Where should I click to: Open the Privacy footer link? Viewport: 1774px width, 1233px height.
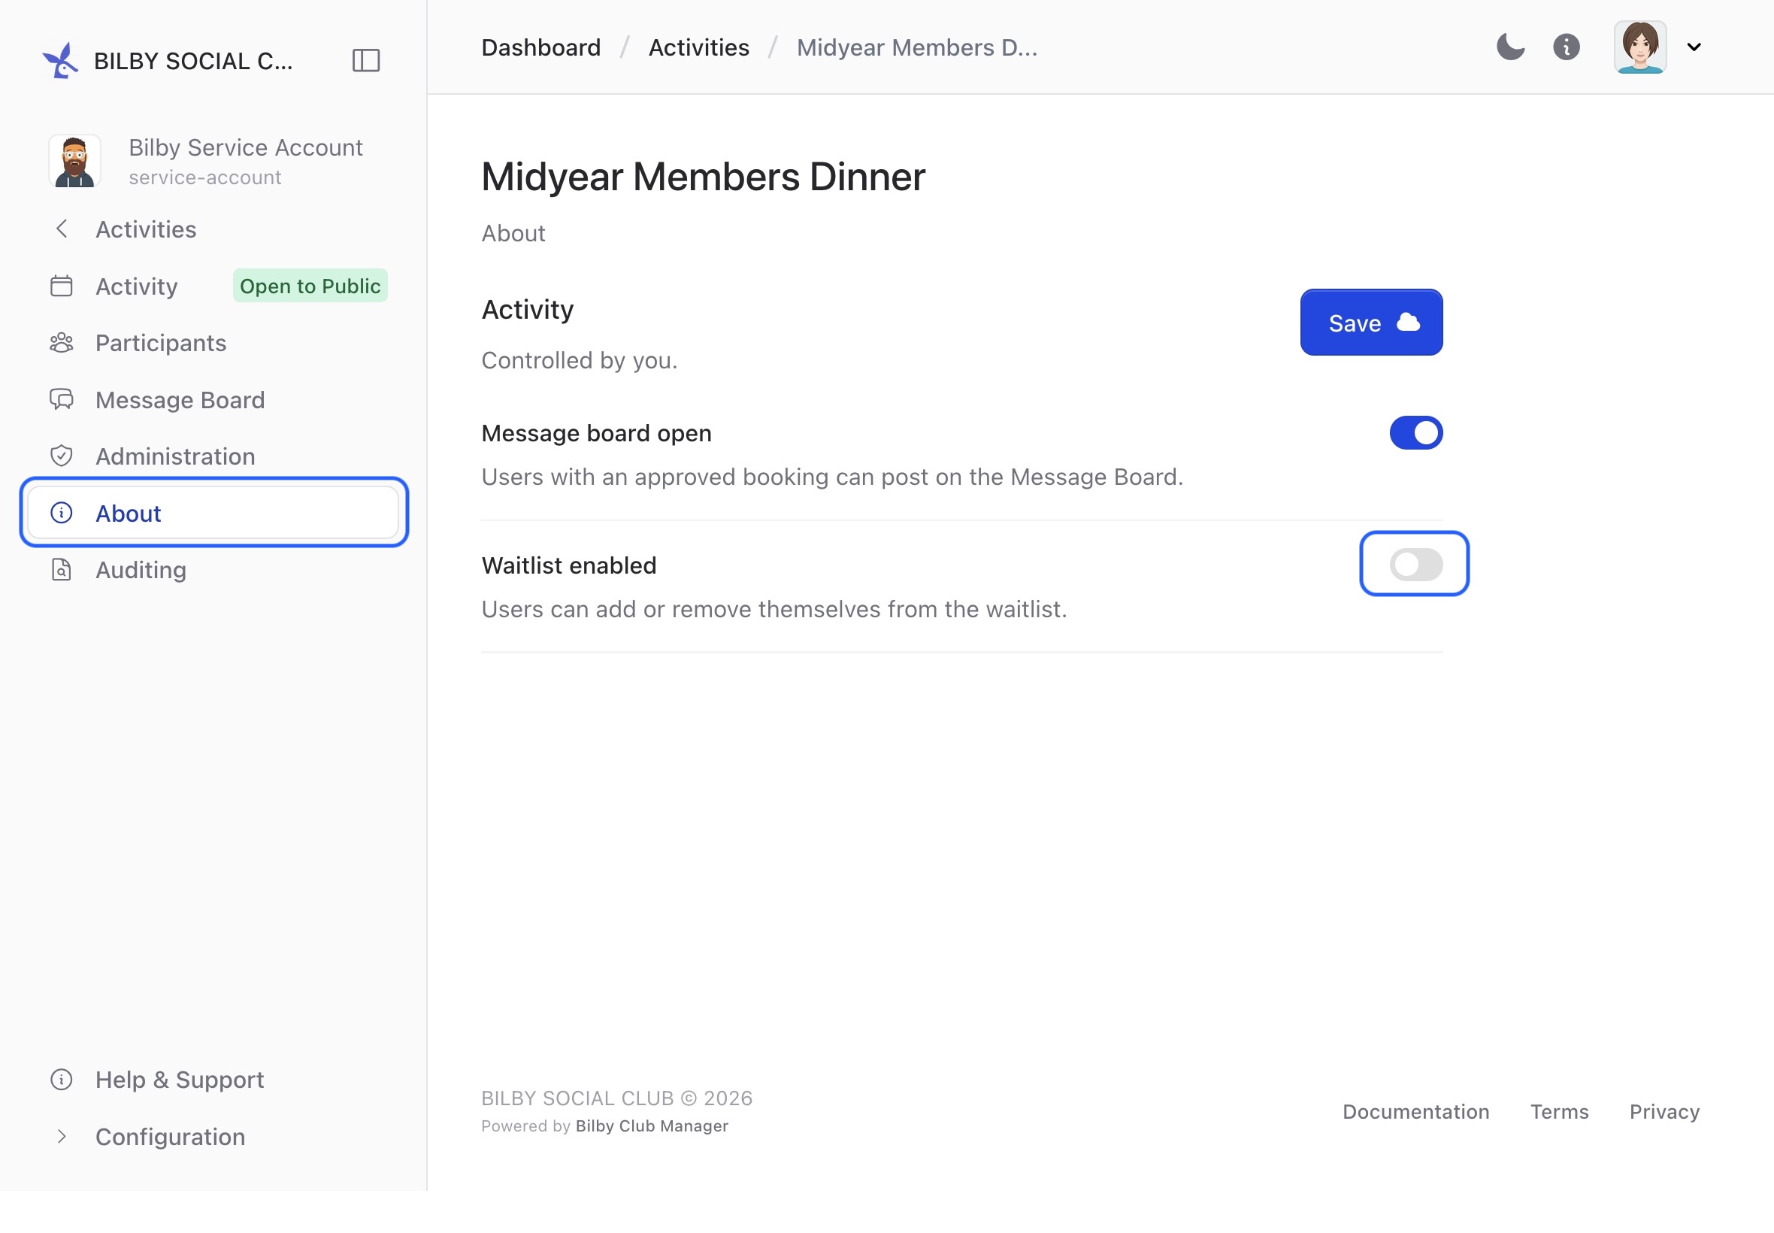[1664, 1112]
